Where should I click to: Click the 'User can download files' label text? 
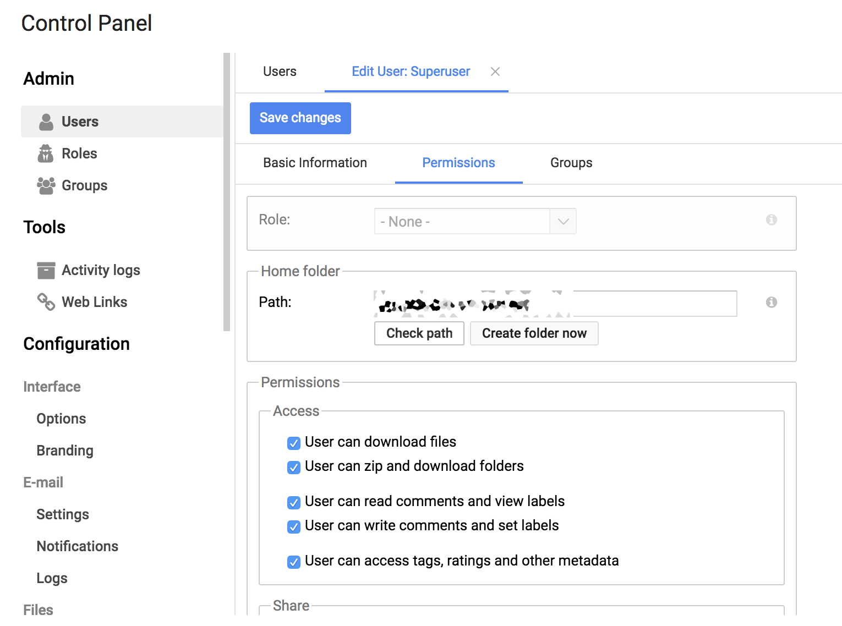tap(380, 442)
